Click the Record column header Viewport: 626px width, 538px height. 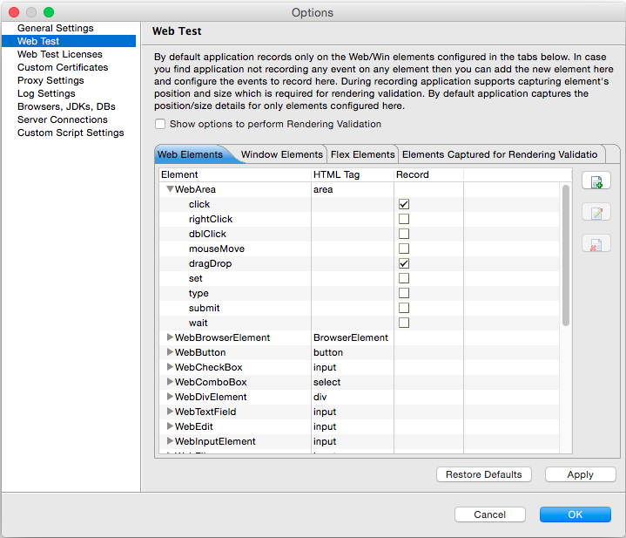(428, 174)
